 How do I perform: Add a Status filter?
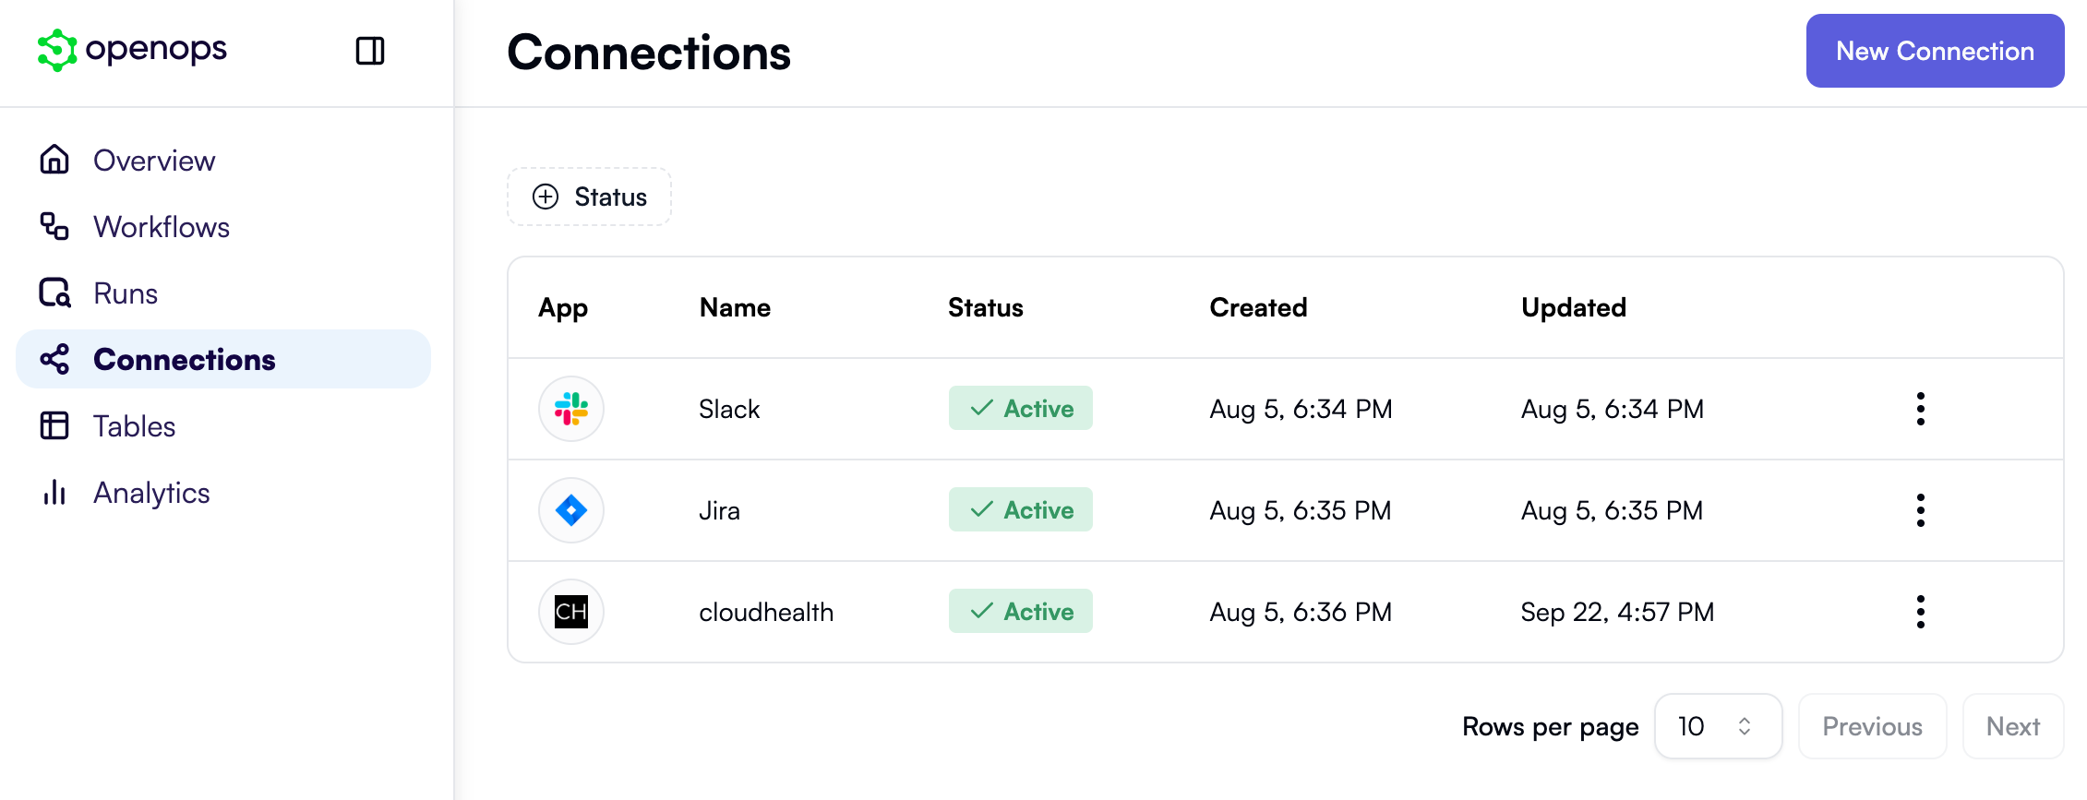click(x=588, y=197)
